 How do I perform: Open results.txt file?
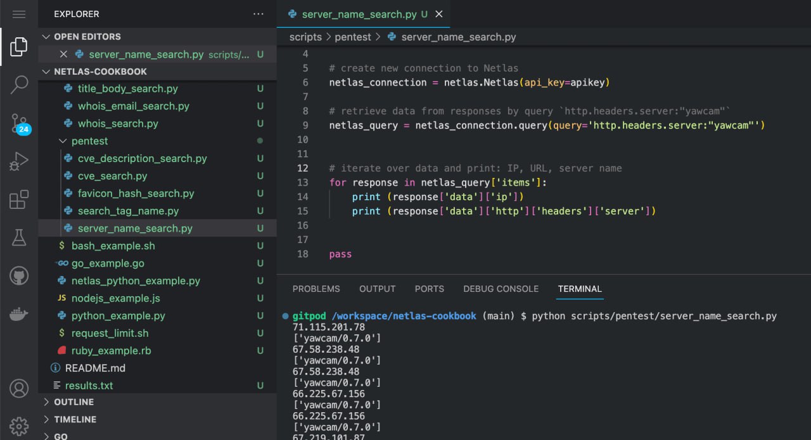tap(157, 385)
